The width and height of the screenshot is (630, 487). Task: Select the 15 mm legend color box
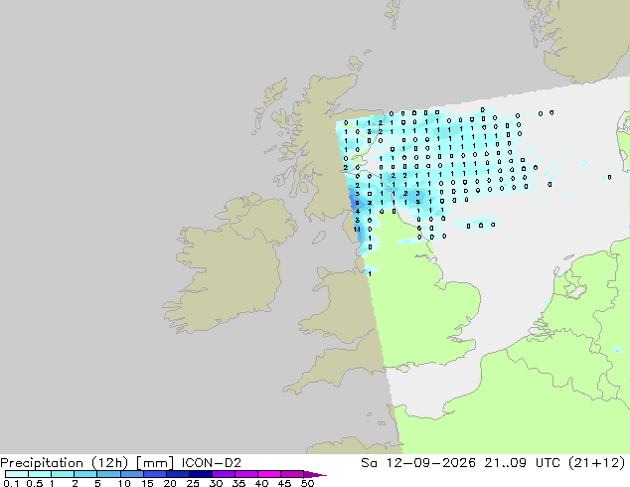click(x=155, y=474)
